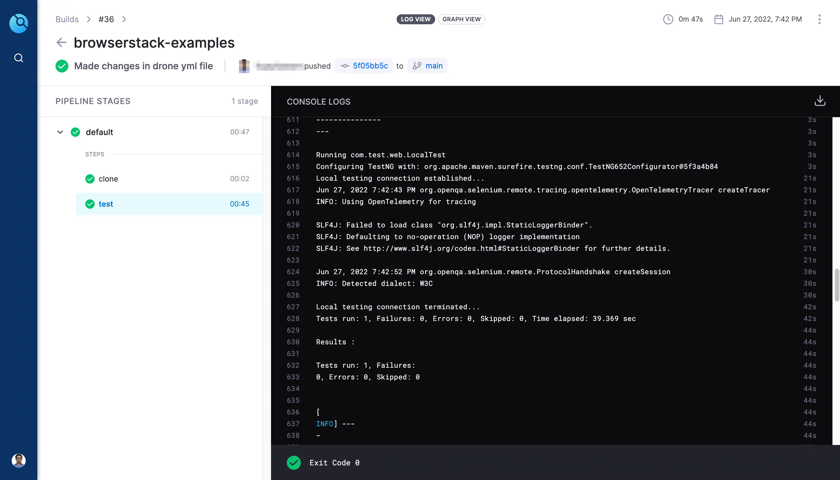Screen dimensions: 840x480
Task: Click the green exit code success icon
Action: pyautogui.click(x=294, y=462)
